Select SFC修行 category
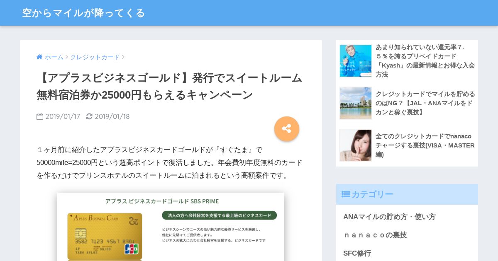498x261 pixels. tap(357, 253)
